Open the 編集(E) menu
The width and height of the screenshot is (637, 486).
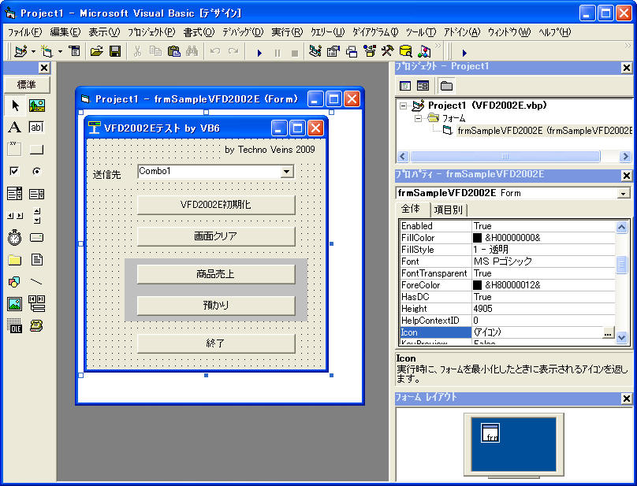point(65,32)
